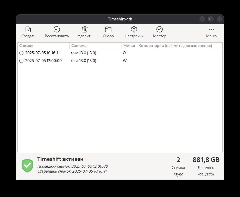Click the Комментарии column header

[175, 46]
